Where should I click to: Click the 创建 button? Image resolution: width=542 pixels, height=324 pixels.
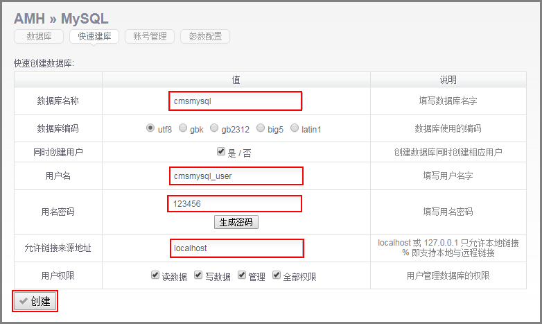(35, 301)
